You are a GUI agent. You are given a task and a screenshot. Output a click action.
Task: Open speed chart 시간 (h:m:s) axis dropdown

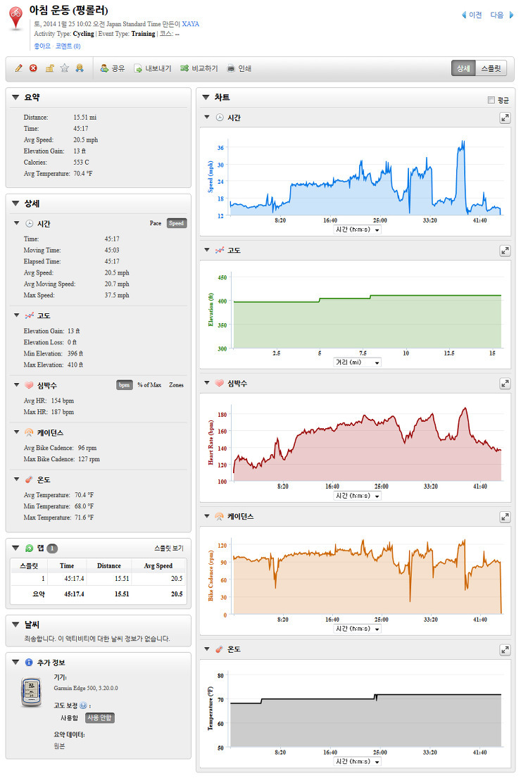coord(357,230)
